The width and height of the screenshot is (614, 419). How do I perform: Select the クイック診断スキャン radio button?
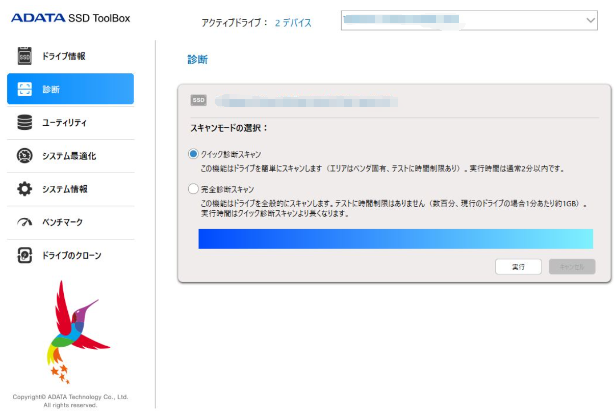click(x=193, y=154)
